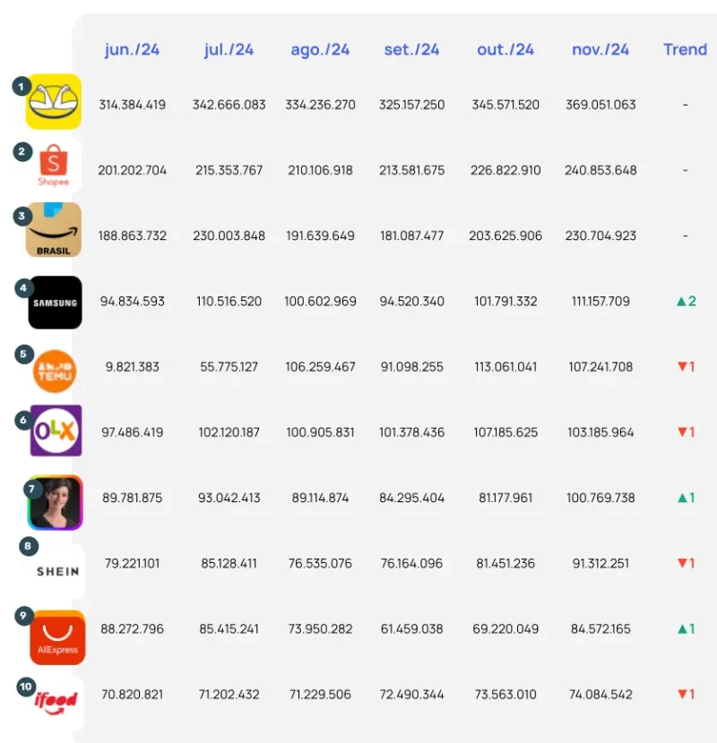Click the Trend column header
Image resolution: width=717 pixels, height=743 pixels.
point(686,50)
